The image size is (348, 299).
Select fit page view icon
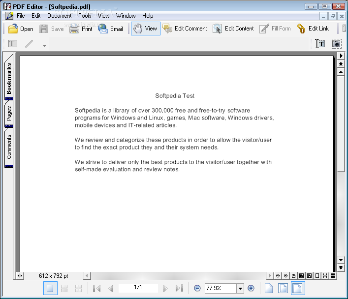pyautogui.click(x=283, y=288)
